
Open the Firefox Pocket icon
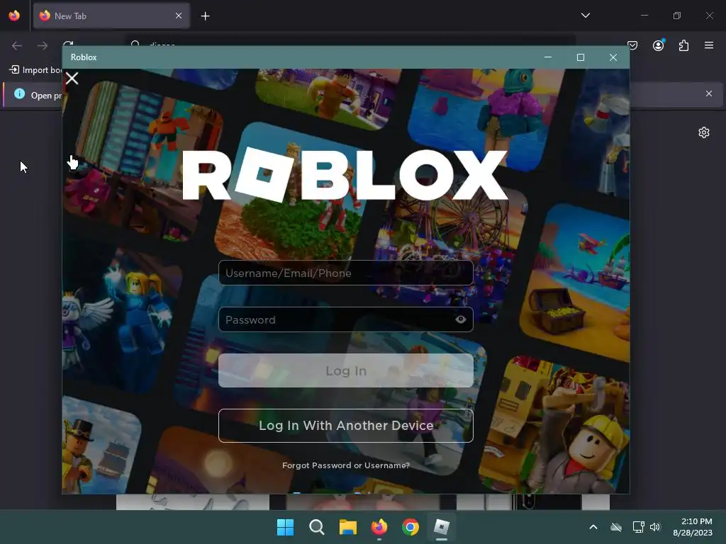(632, 45)
